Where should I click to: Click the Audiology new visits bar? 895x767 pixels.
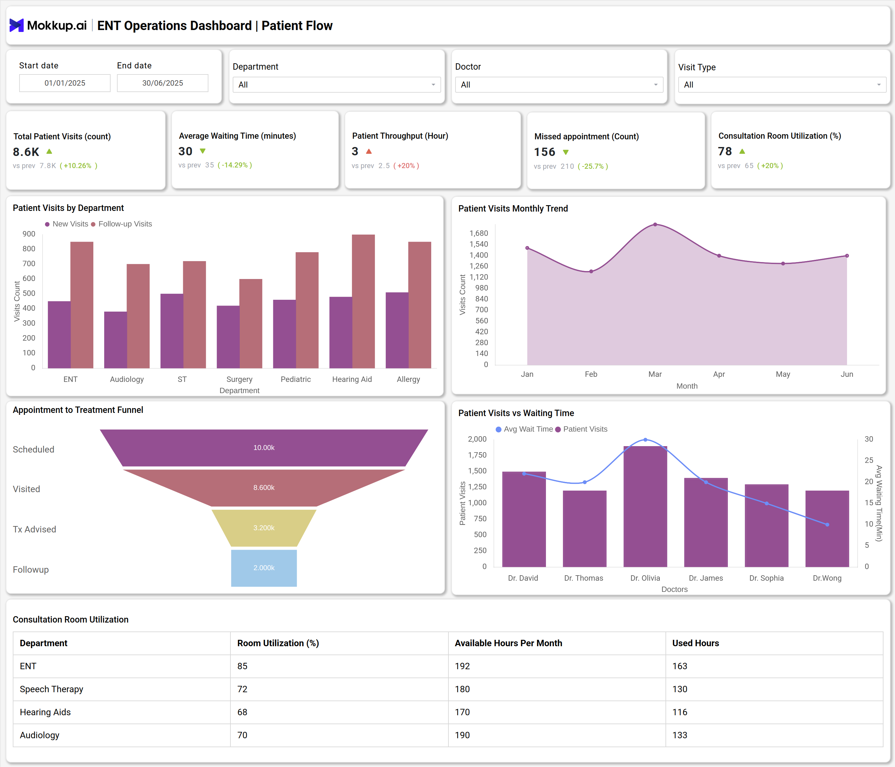coord(115,339)
